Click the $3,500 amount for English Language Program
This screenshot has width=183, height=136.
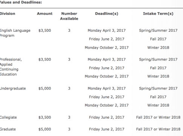45,31
